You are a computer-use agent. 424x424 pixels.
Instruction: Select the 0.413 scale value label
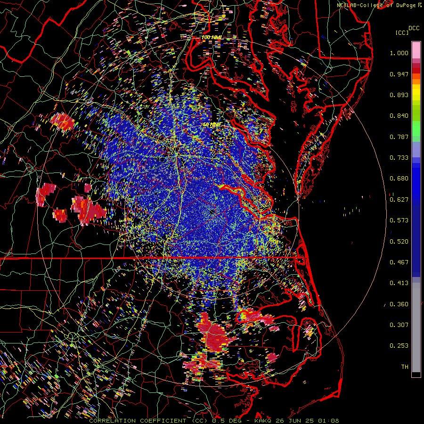tap(399, 283)
